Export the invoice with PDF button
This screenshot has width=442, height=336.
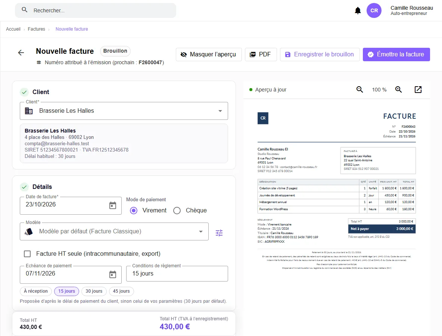pyautogui.click(x=261, y=55)
